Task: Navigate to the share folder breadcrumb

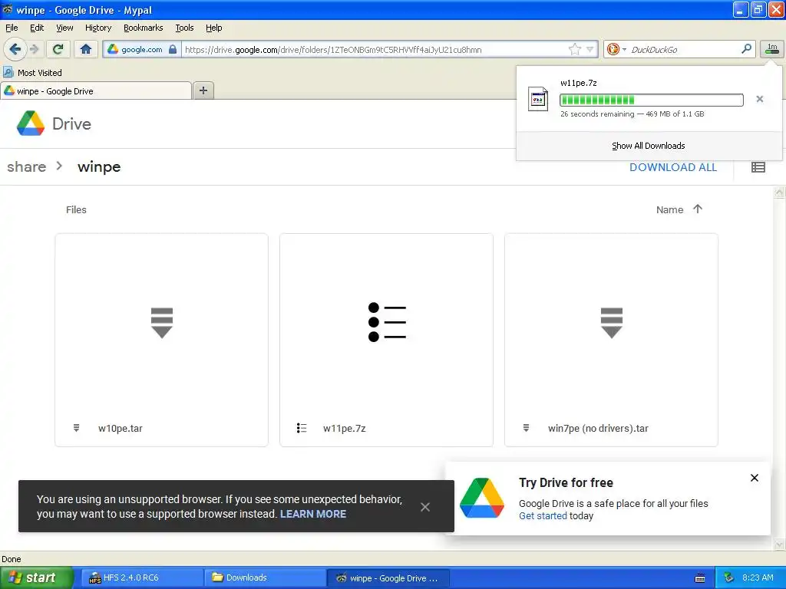Action: tap(27, 166)
